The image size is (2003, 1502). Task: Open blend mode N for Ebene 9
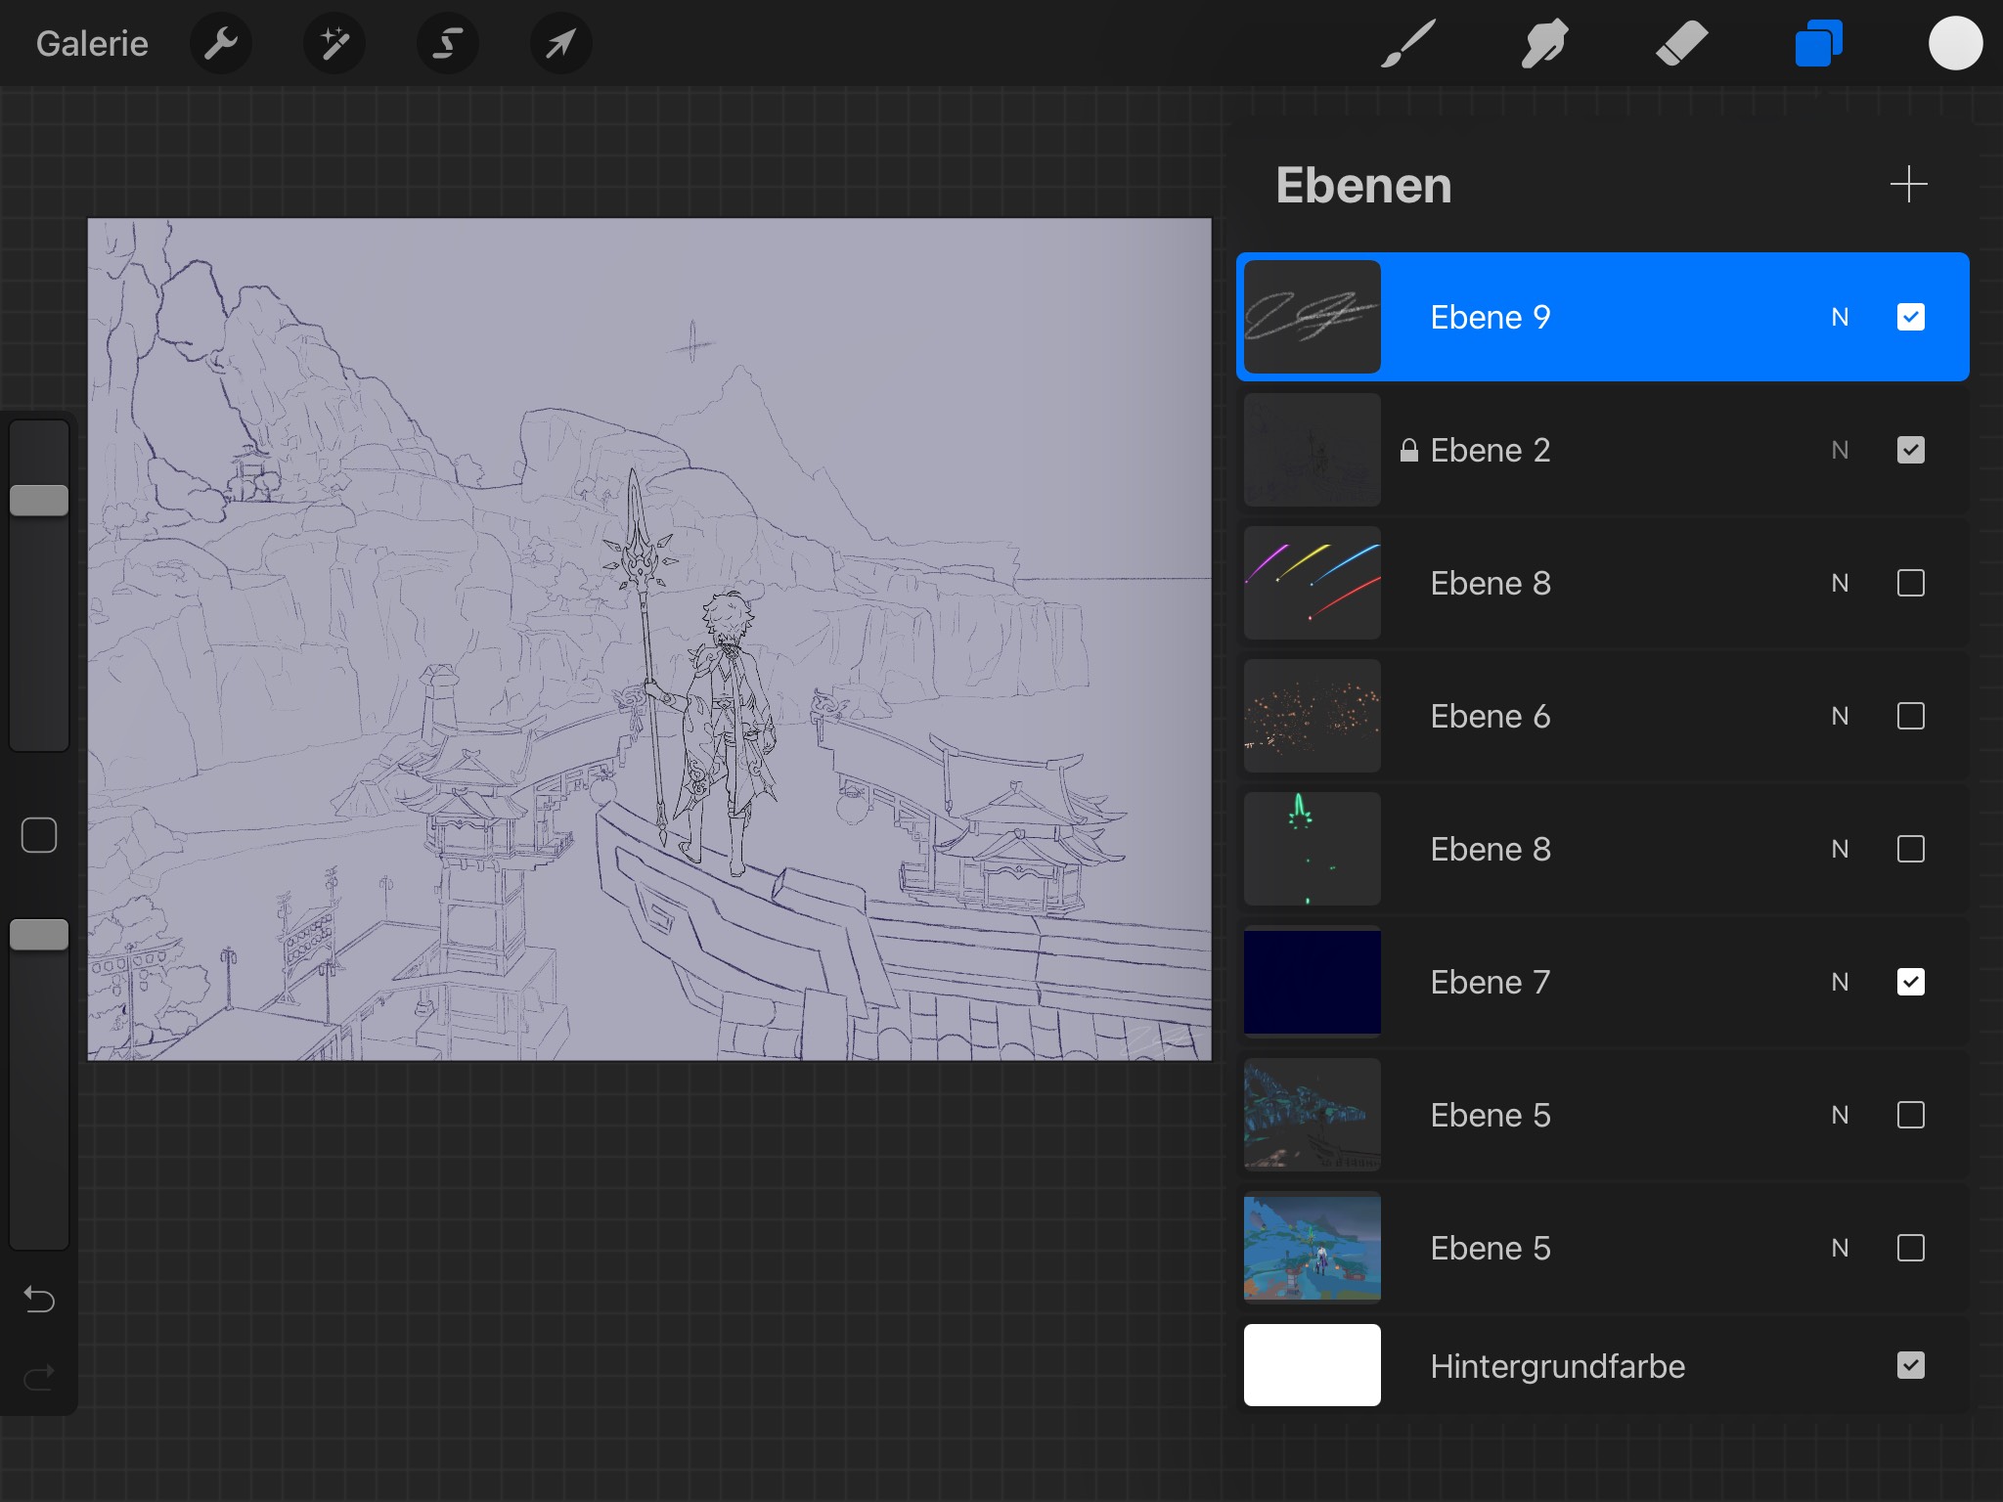(1840, 317)
